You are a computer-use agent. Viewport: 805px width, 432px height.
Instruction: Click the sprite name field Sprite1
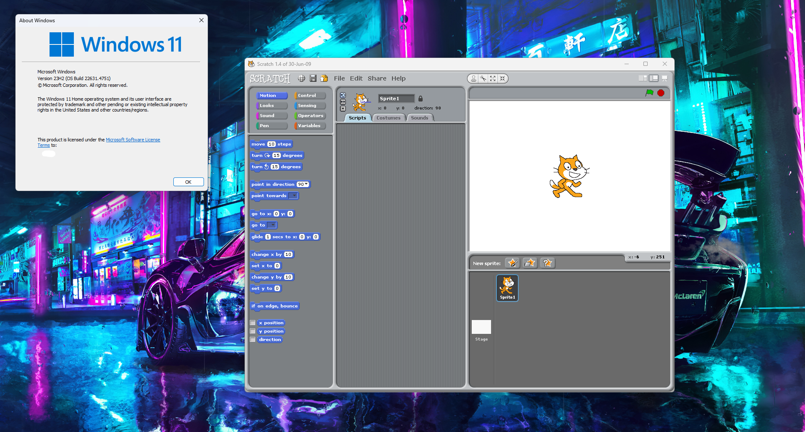click(x=396, y=99)
